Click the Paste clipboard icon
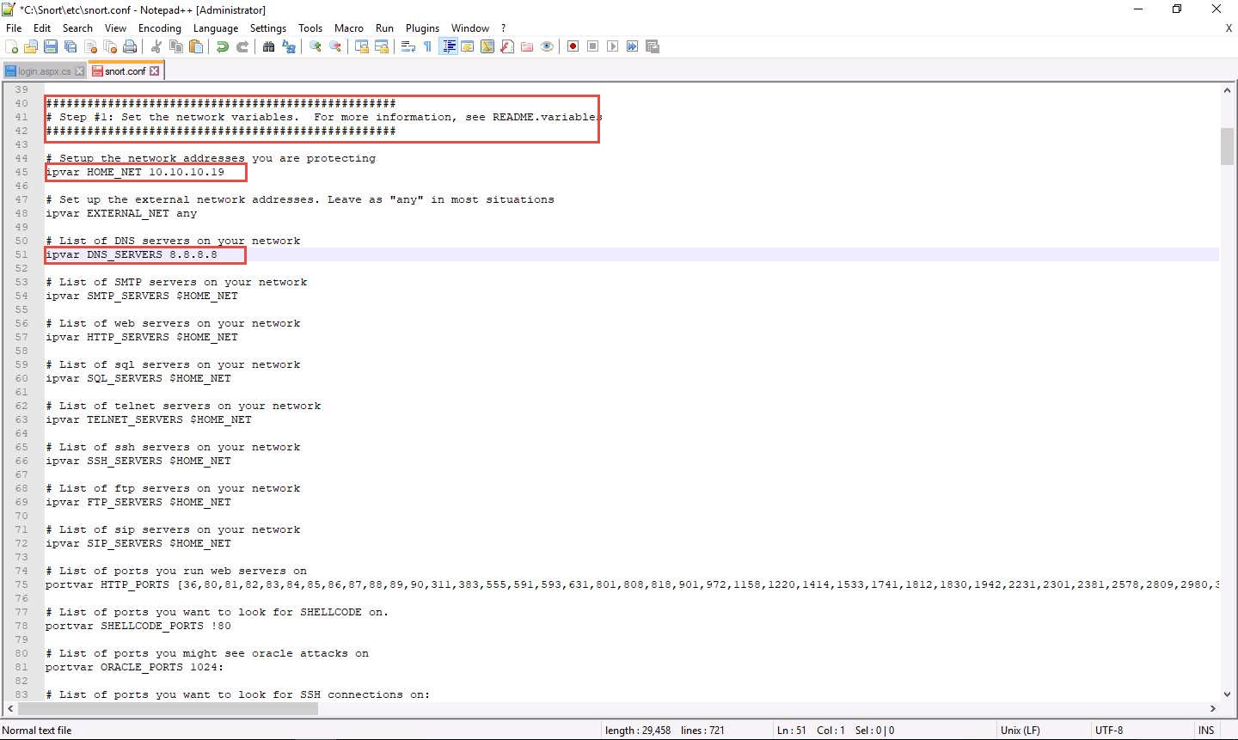 pos(196,46)
